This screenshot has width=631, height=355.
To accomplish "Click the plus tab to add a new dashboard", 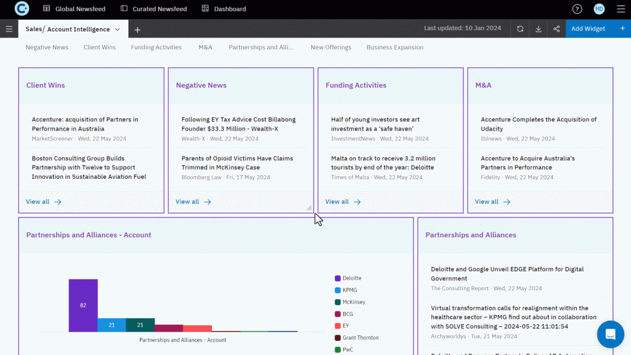I will (x=137, y=29).
